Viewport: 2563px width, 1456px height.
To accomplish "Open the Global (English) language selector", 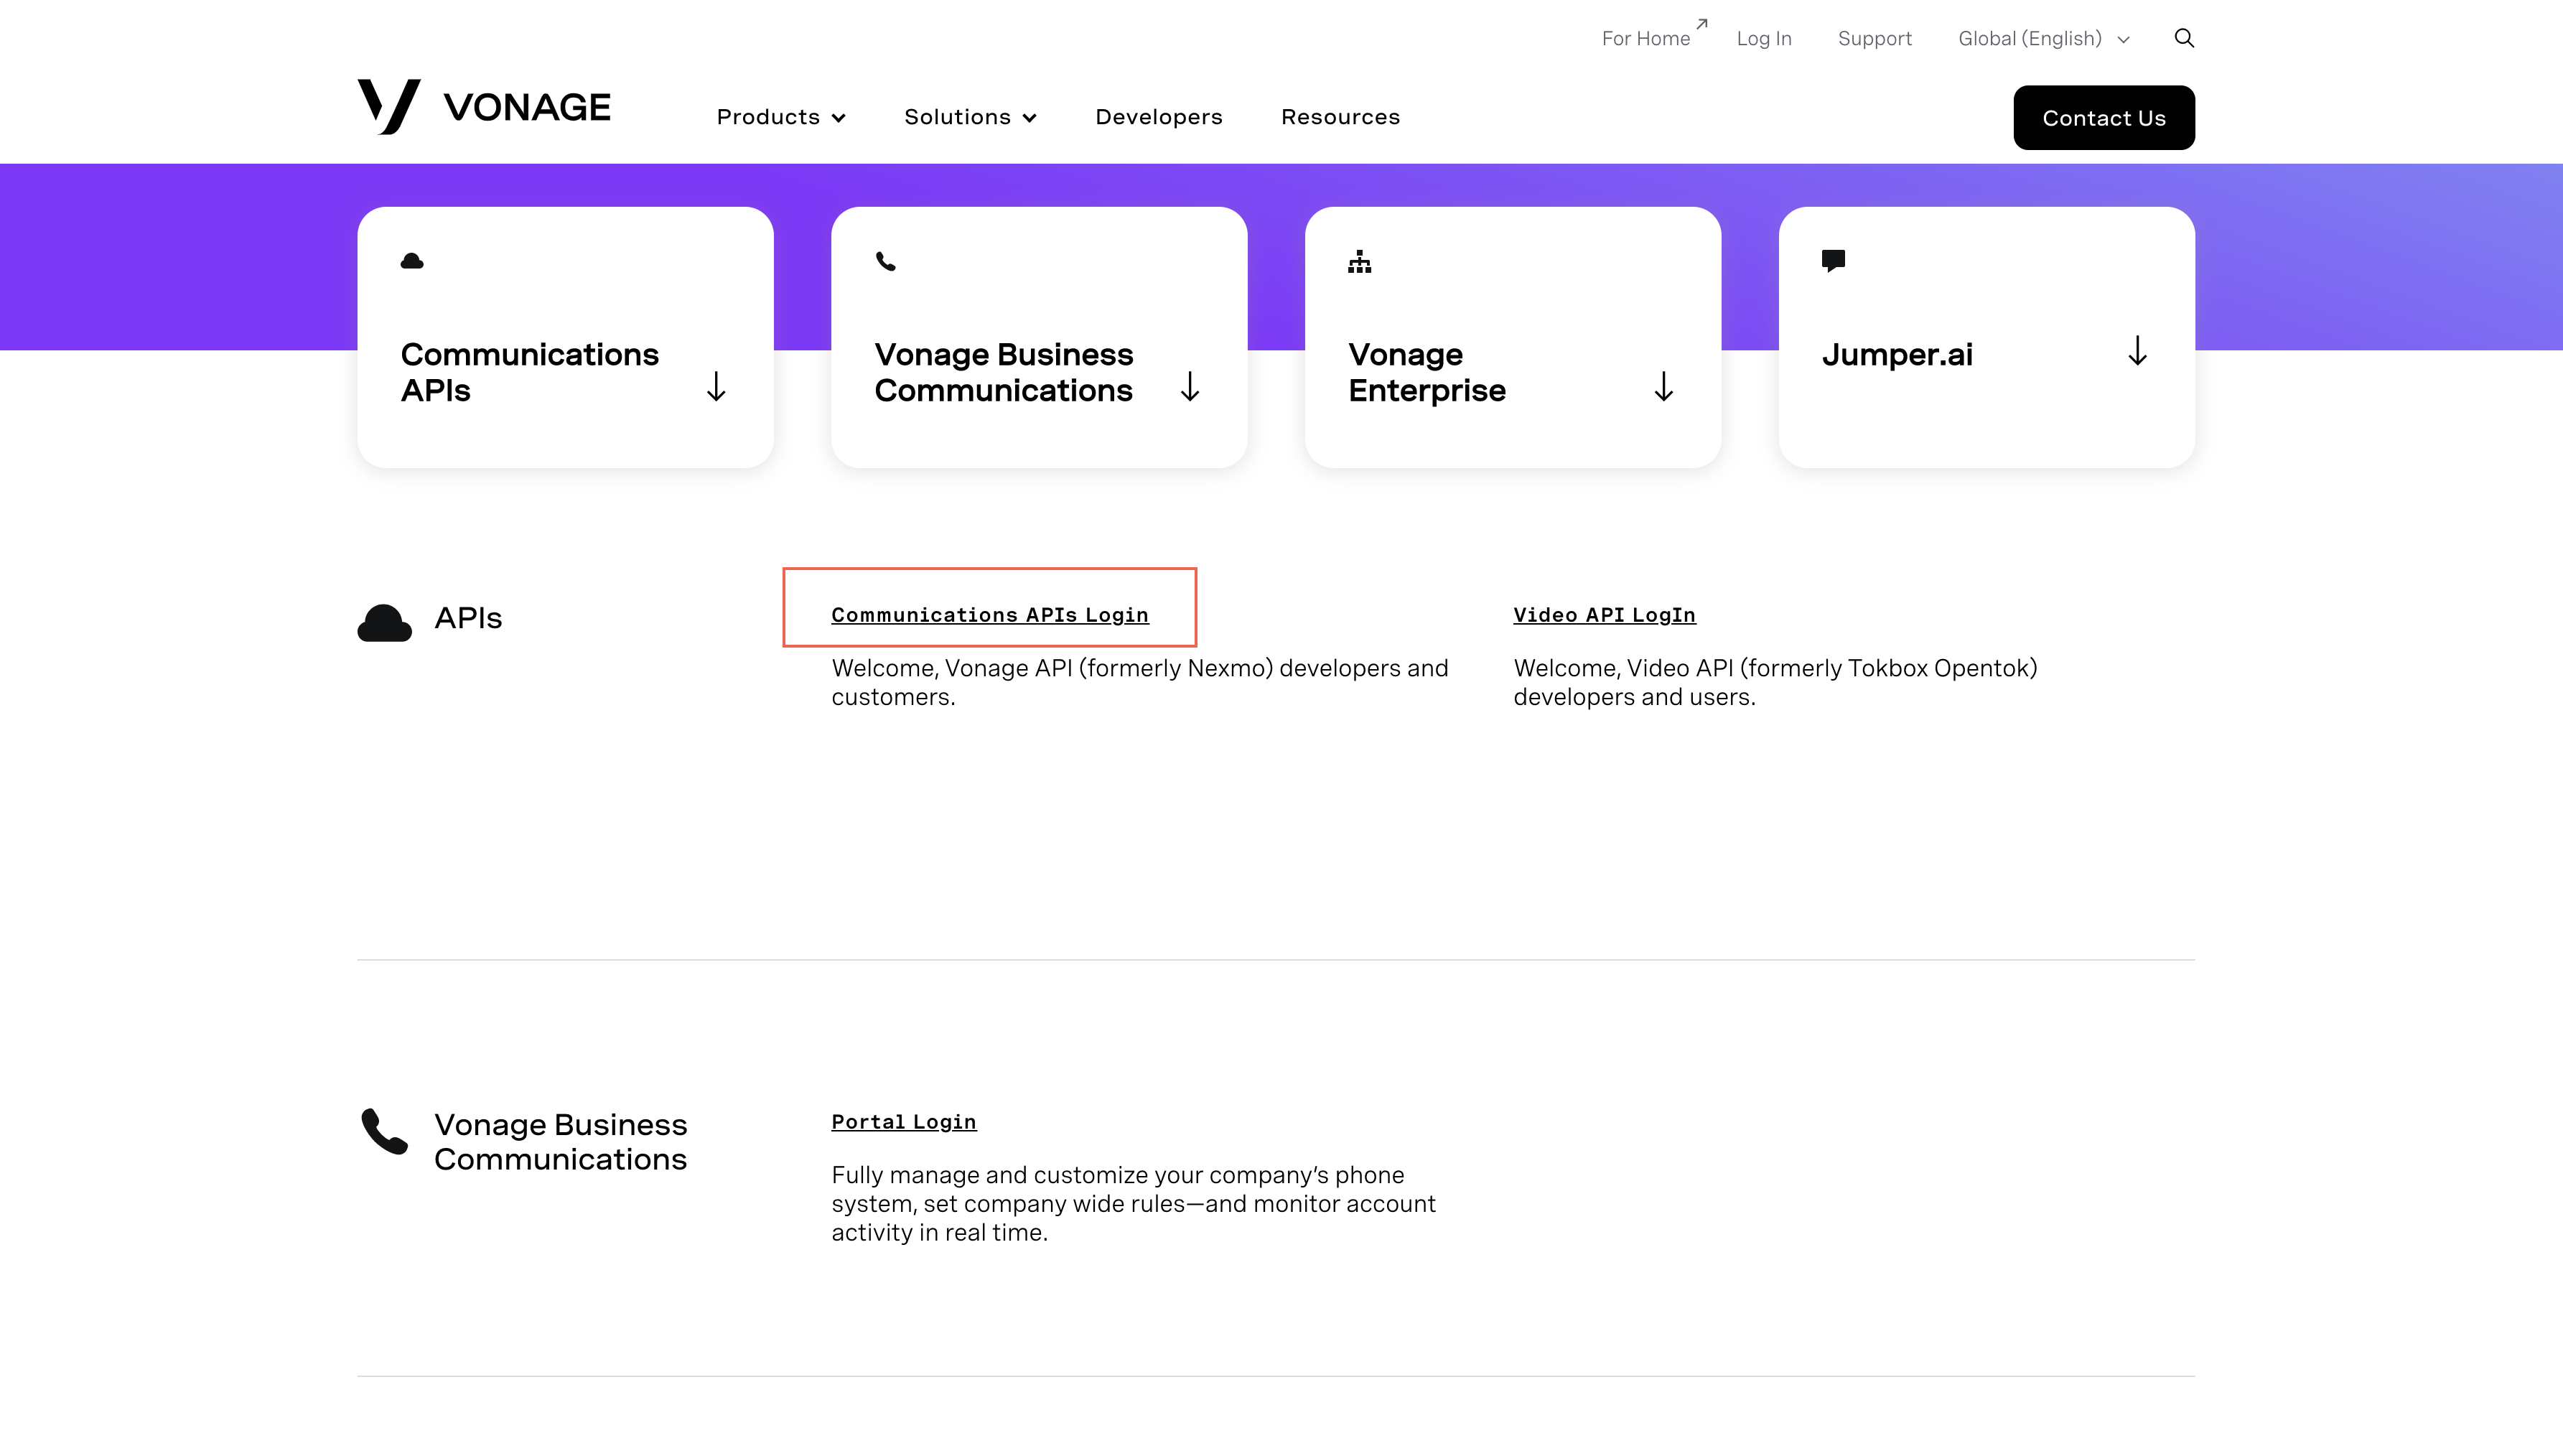I will [2044, 38].
